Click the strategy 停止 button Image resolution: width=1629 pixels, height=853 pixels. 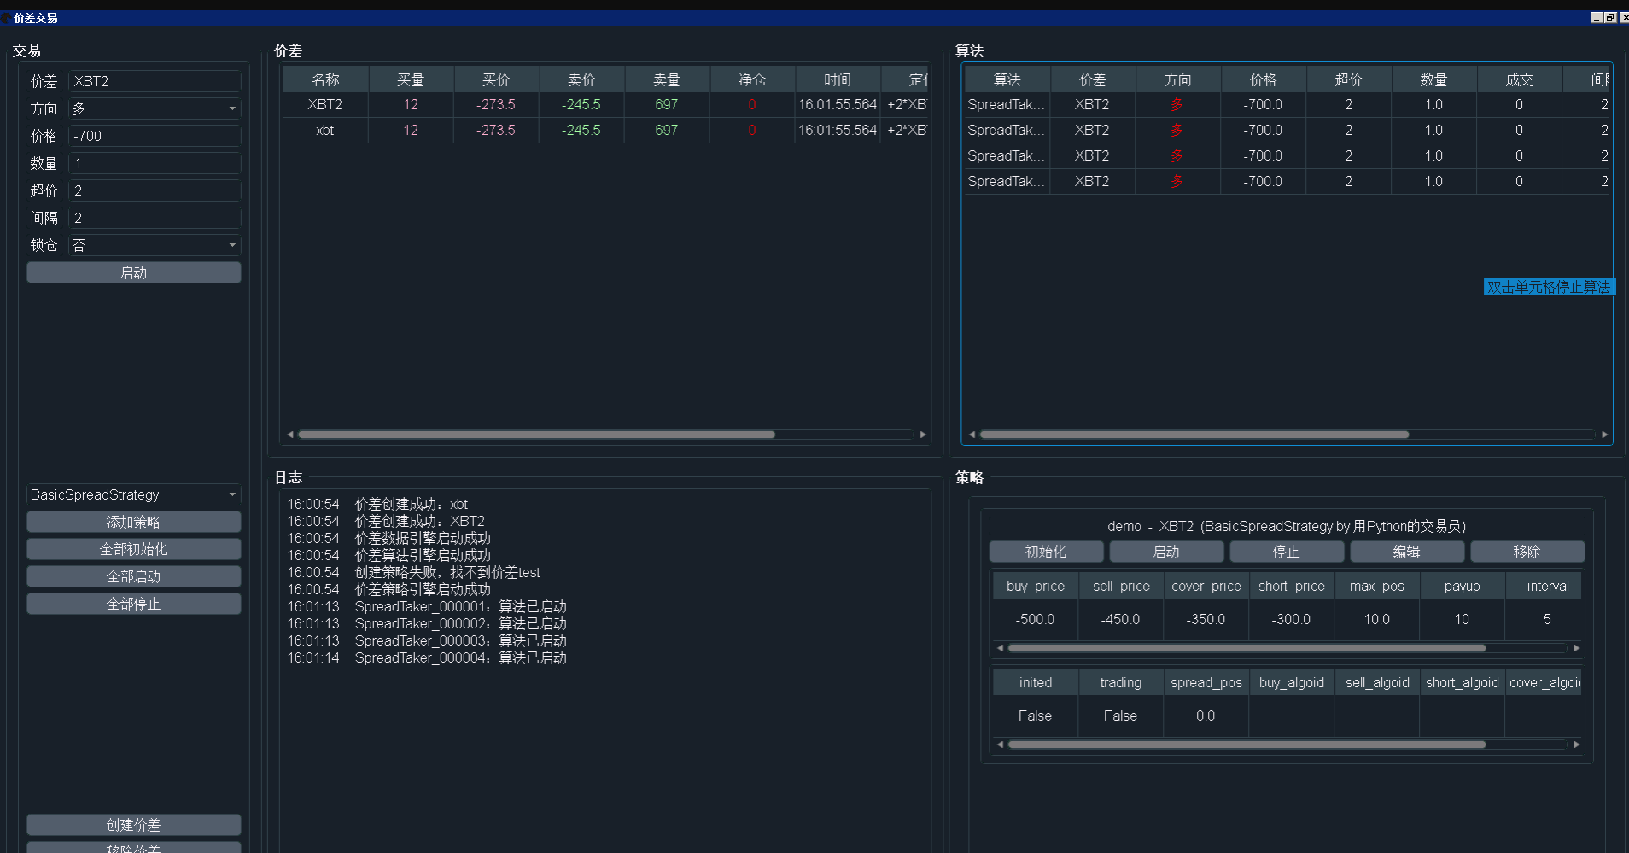1287,552
